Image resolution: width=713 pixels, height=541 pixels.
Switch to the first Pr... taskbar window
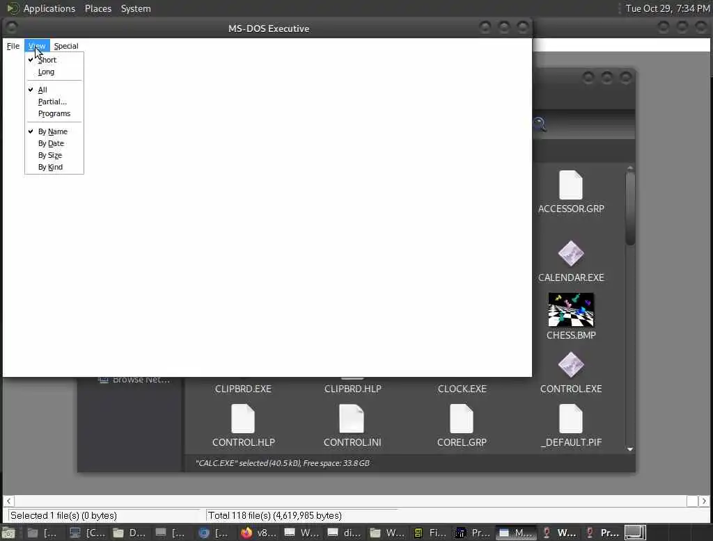click(473, 533)
